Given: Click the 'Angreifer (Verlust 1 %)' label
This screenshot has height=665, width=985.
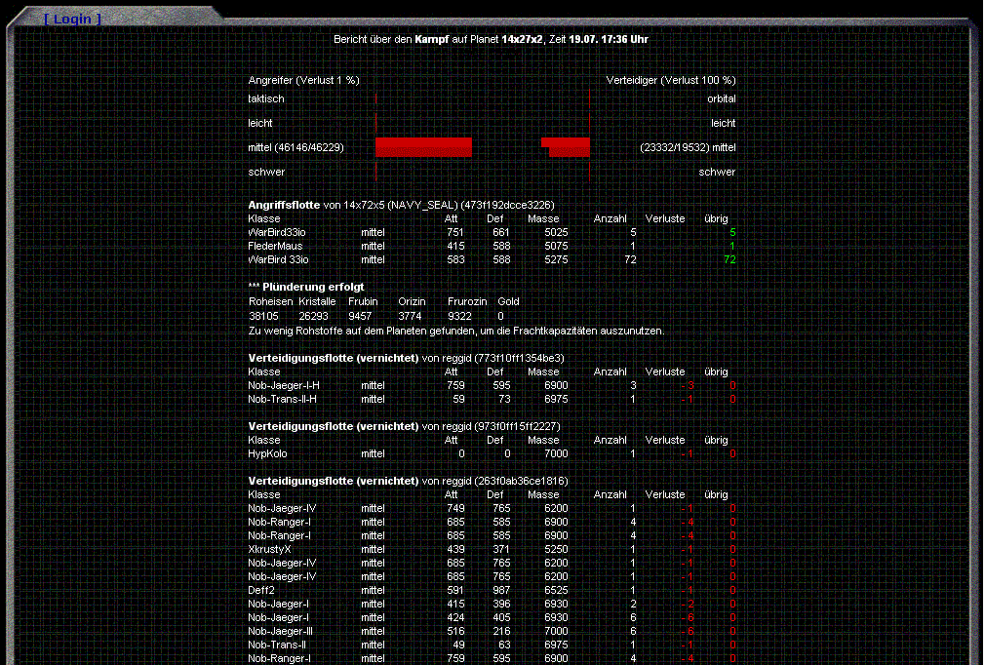Looking at the screenshot, I should pos(303,80).
